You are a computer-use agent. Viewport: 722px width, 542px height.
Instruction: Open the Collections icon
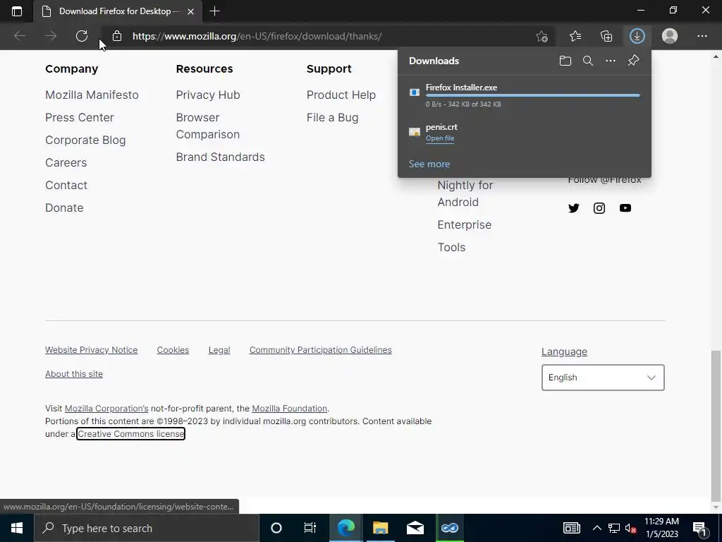point(606,36)
